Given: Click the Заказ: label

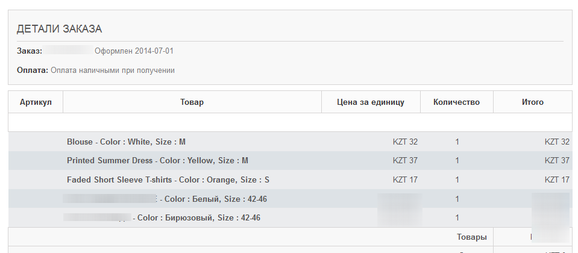Looking at the screenshot, I should click(x=30, y=51).
